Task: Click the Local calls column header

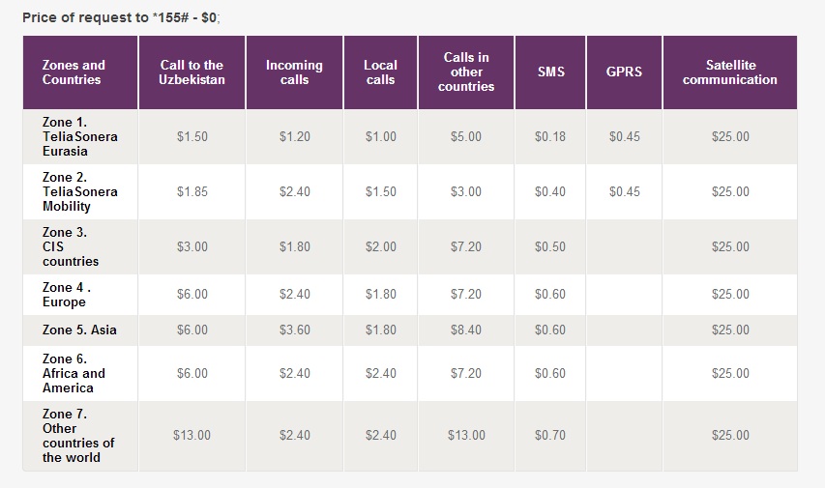Action: (x=380, y=72)
